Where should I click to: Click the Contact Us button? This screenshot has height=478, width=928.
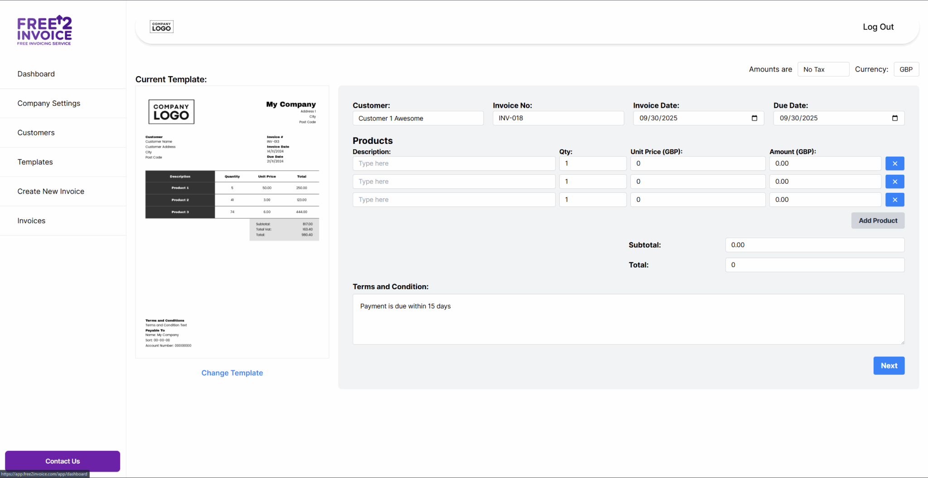coord(62,461)
